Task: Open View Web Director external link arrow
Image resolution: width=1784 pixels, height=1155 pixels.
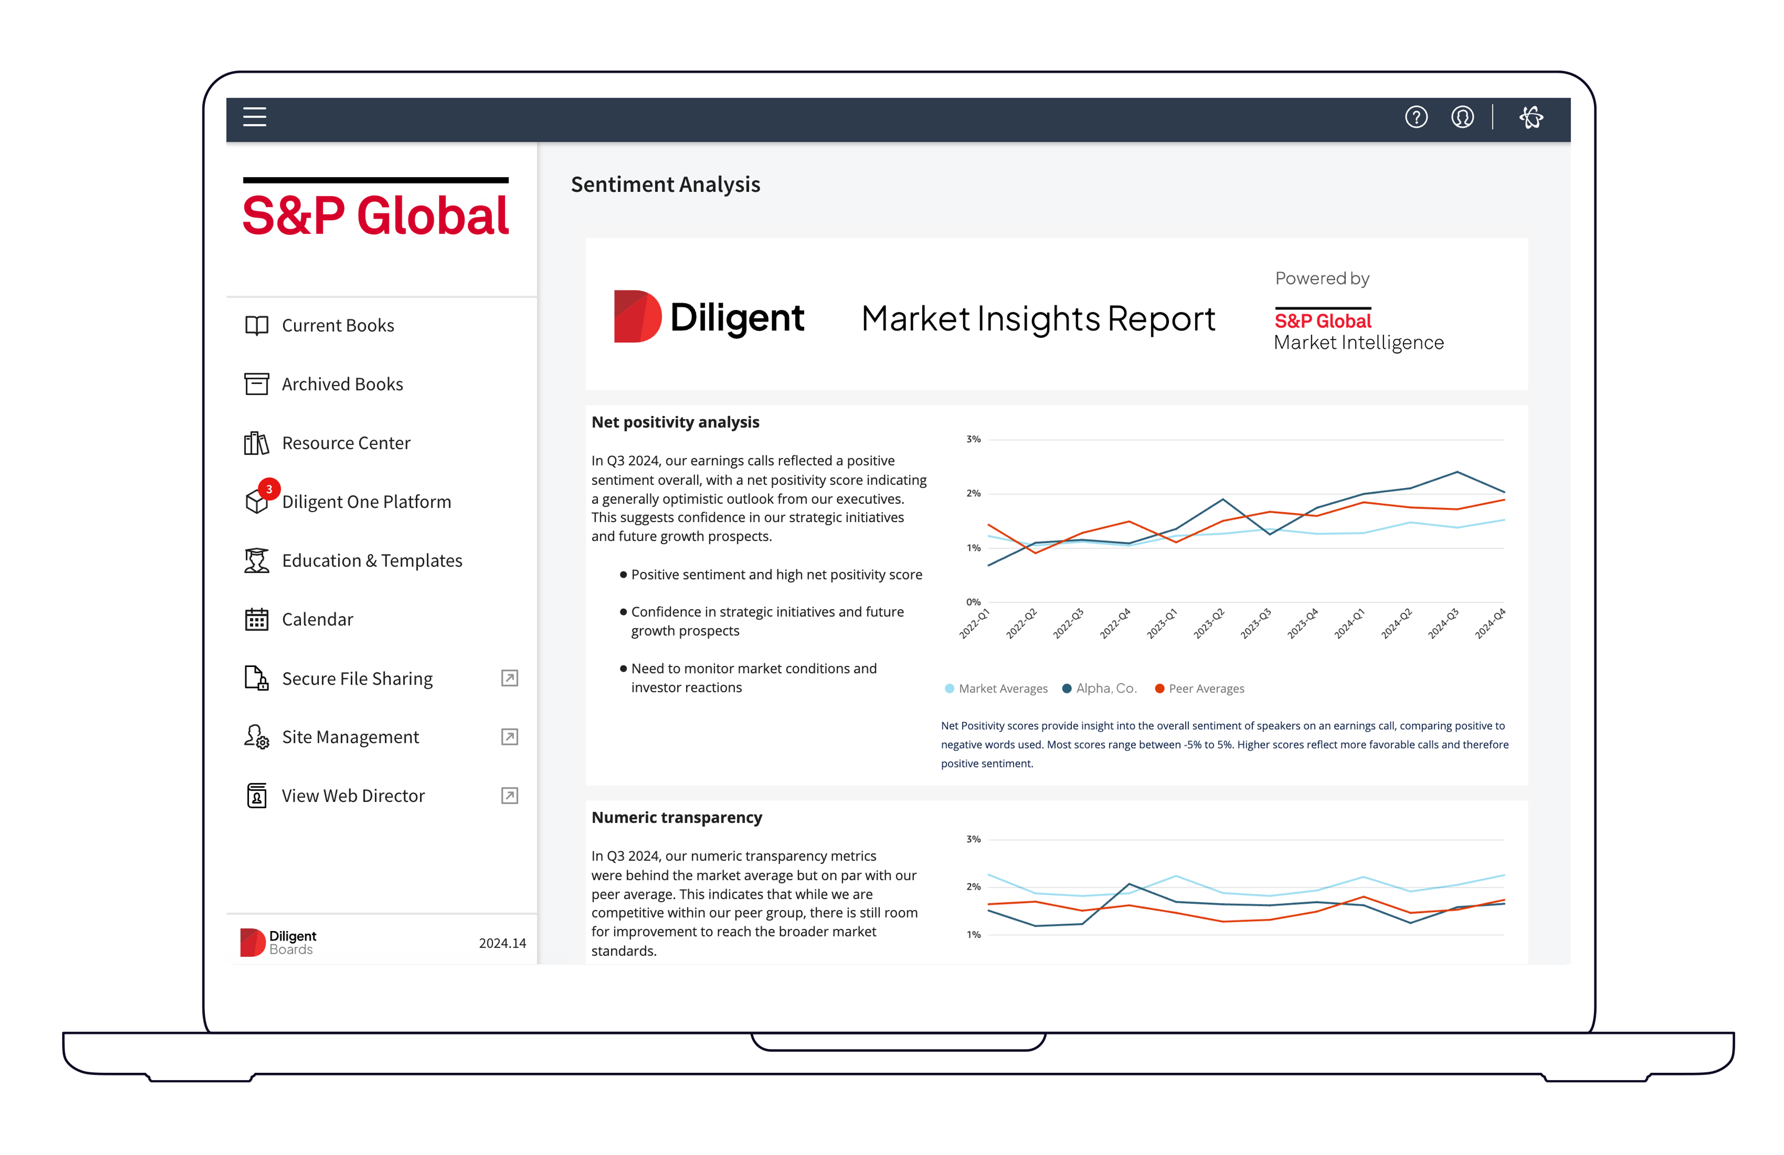Action: pyautogui.click(x=509, y=796)
